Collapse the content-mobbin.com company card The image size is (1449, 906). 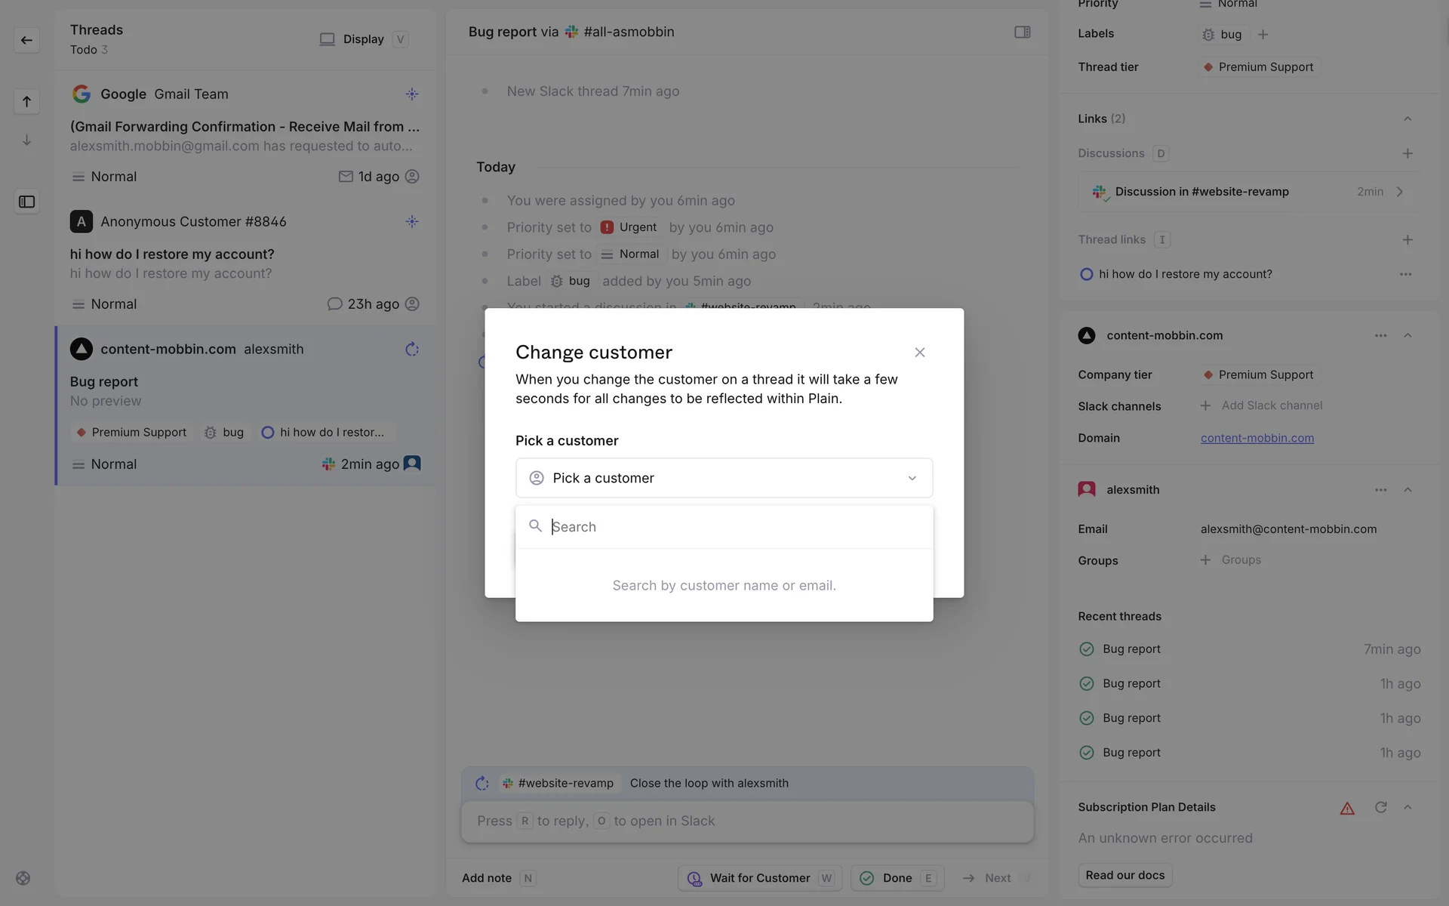click(x=1407, y=335)
